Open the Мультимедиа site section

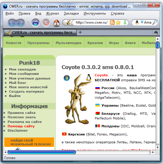(x=69, y=43)
